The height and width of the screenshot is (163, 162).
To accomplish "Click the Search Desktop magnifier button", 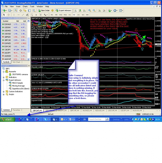I will 107,119.
